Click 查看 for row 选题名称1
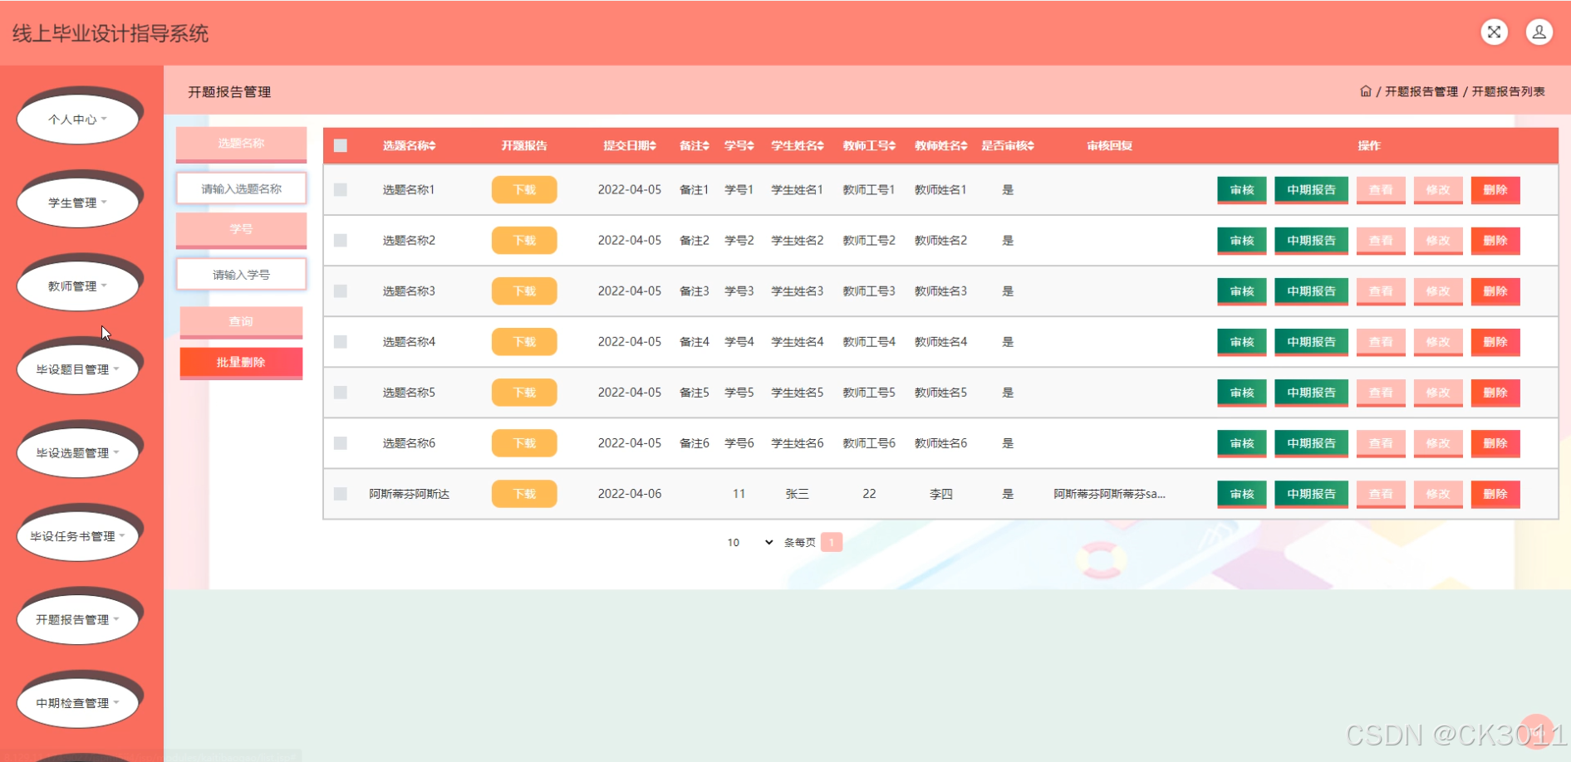This screenshot has width=1571, height=762. pyautogui.click(x=1381, y=190)
